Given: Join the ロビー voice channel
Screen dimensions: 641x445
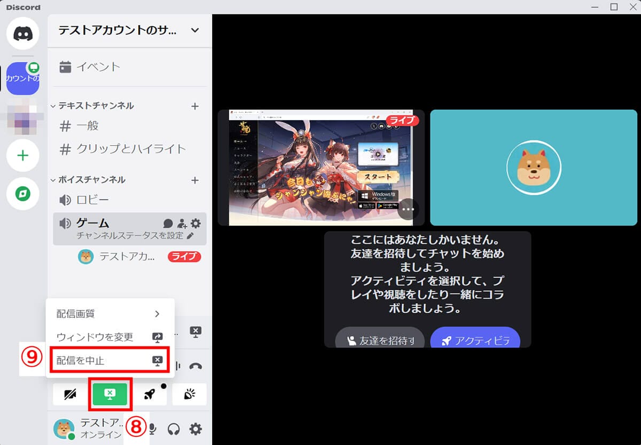Looking at the screenshot, I should 130,200.
